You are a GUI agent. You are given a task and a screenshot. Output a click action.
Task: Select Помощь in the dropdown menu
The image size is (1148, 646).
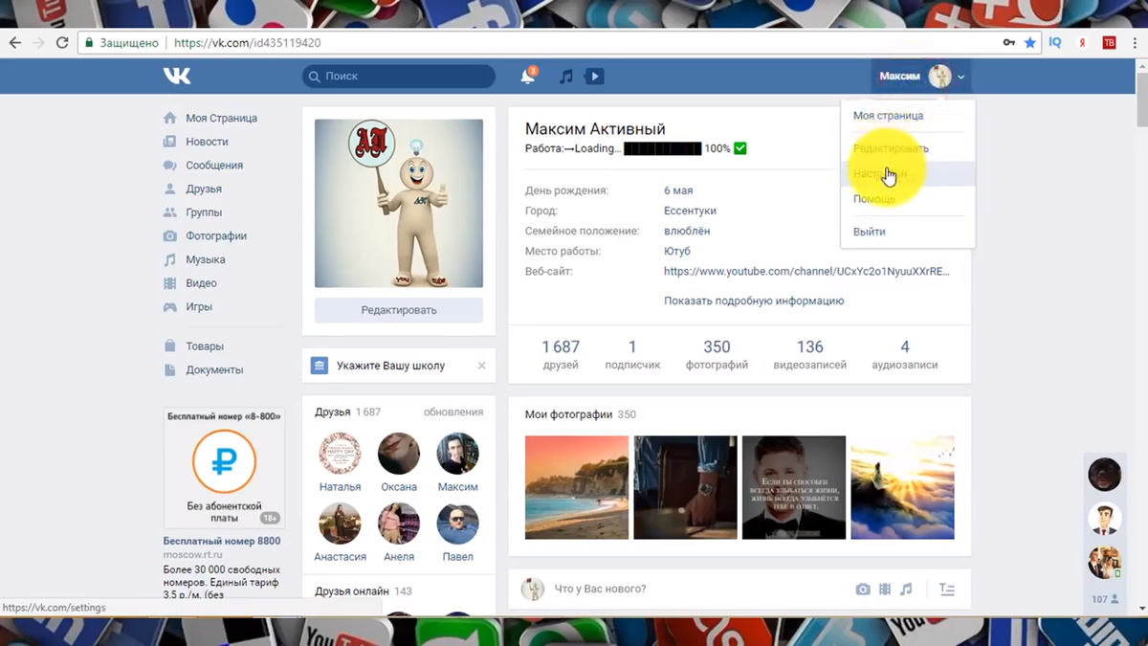tap(908, 199)
